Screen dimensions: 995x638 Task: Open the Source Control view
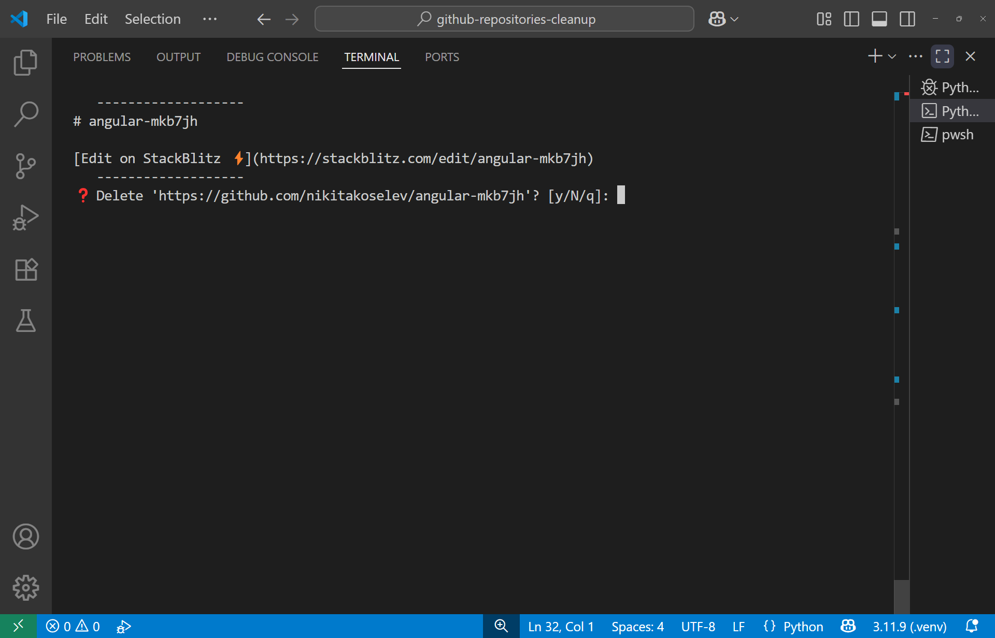[x=25, y=166]
